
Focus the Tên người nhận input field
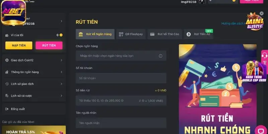pos(121,123)
